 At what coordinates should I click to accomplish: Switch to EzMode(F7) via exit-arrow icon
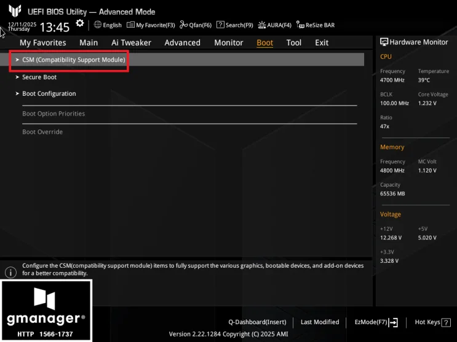[393, 322]
